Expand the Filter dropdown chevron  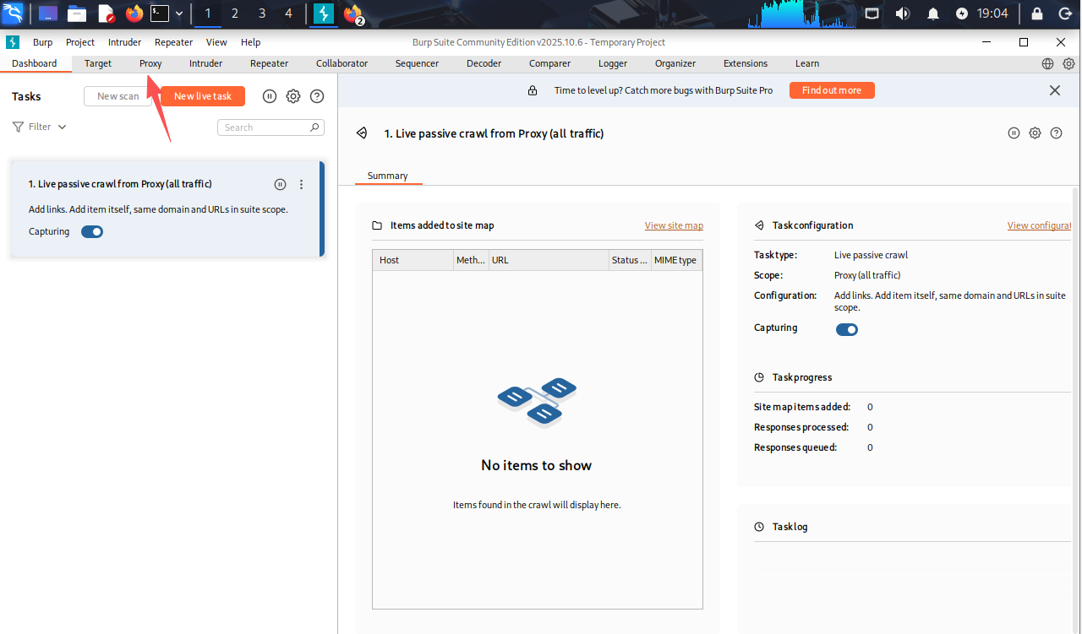tap(62, 127)
